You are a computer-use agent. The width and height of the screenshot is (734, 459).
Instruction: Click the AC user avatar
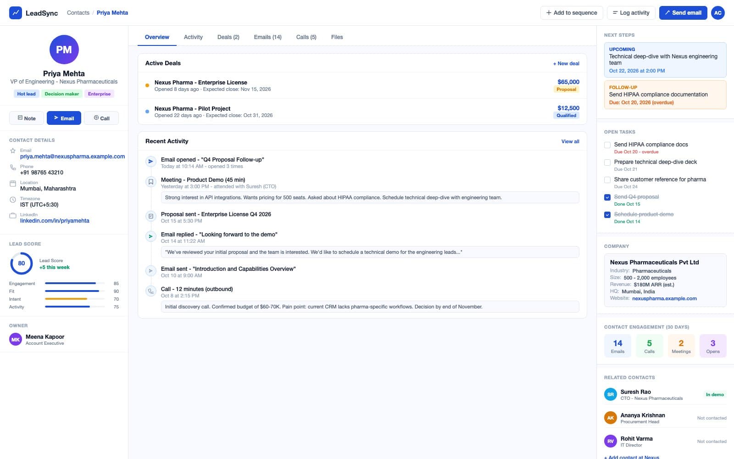pos(718,13)
